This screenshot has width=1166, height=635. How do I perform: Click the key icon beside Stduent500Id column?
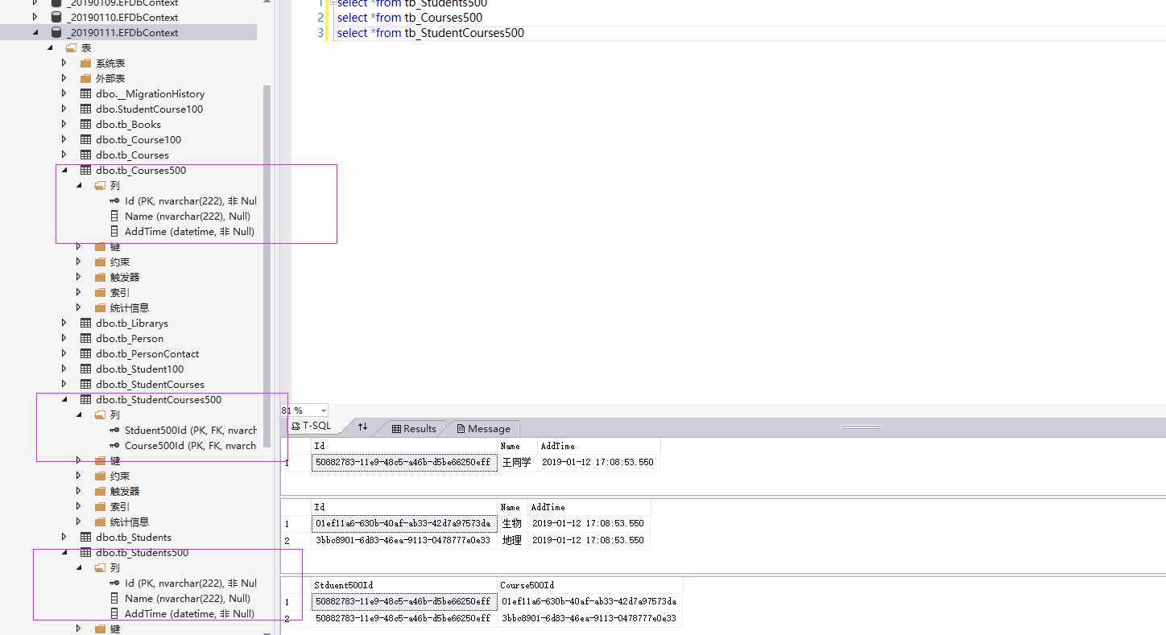115,431
